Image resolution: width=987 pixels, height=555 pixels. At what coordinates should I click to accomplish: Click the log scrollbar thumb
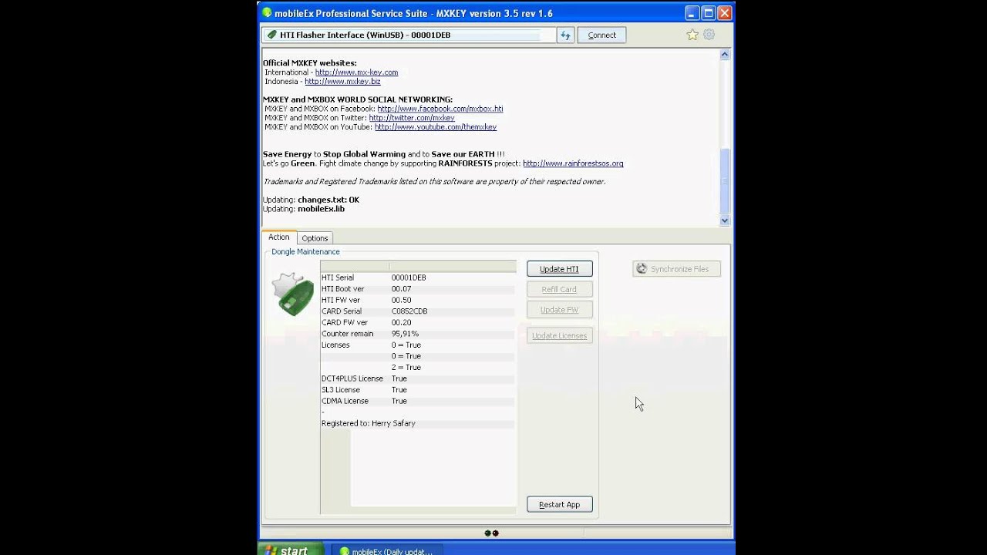(x=725, y=180)
